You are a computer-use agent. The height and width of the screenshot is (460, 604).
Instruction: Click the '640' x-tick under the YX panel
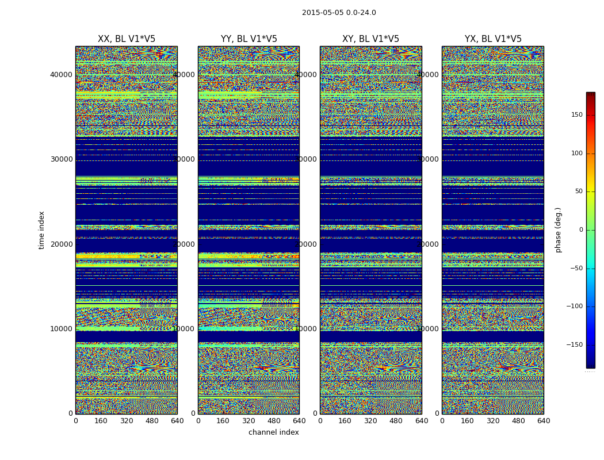tap(544, 421)
